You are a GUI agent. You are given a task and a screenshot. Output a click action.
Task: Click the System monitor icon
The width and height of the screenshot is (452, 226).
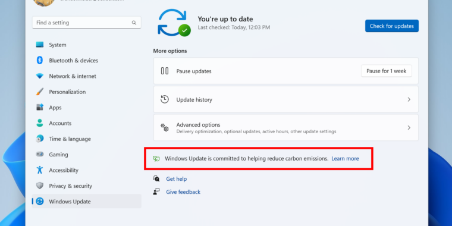[40, 45]
